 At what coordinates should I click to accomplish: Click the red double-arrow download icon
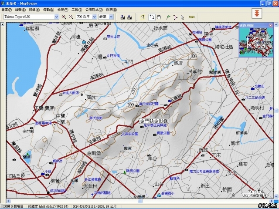click(x=257, y=13)
